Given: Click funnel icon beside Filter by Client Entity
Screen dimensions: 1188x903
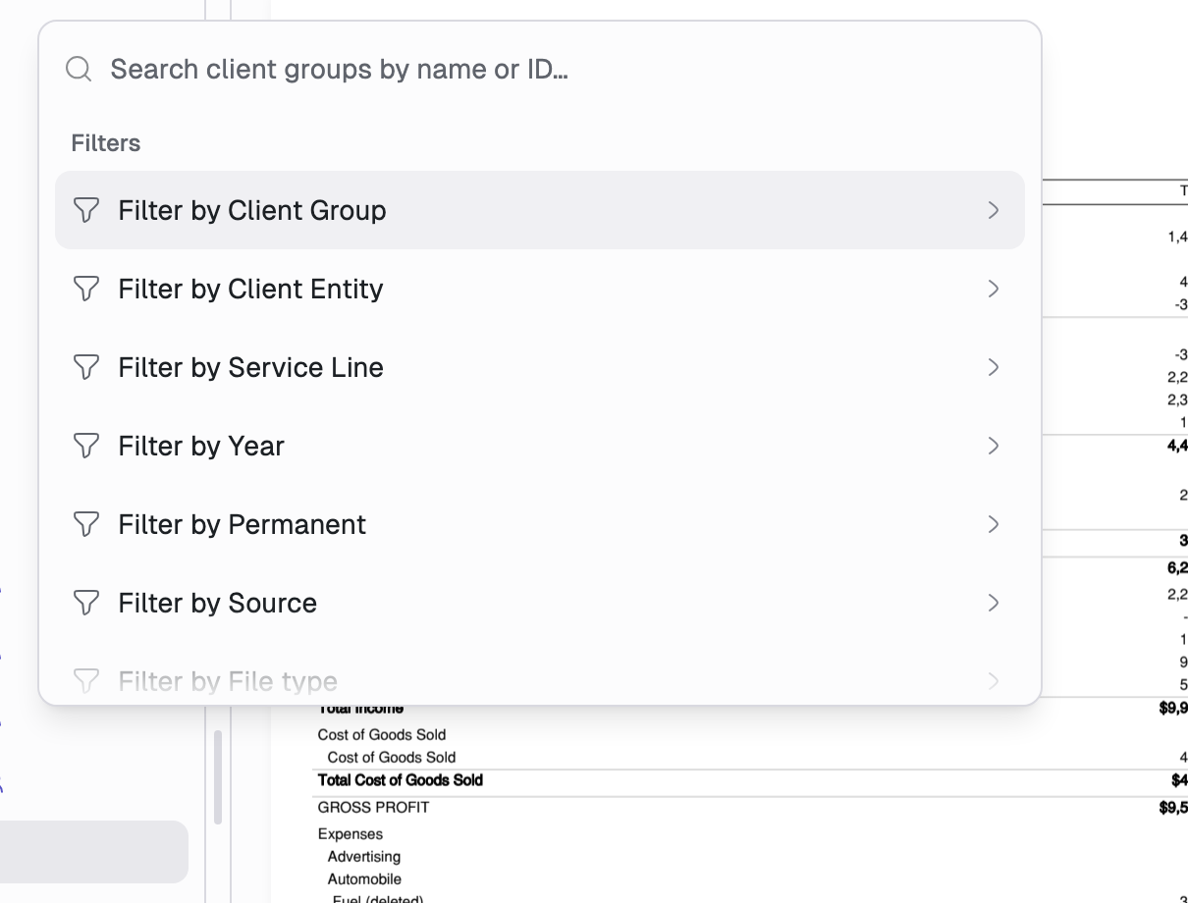Looking at the screenshot, I should [x=86, y=289].
